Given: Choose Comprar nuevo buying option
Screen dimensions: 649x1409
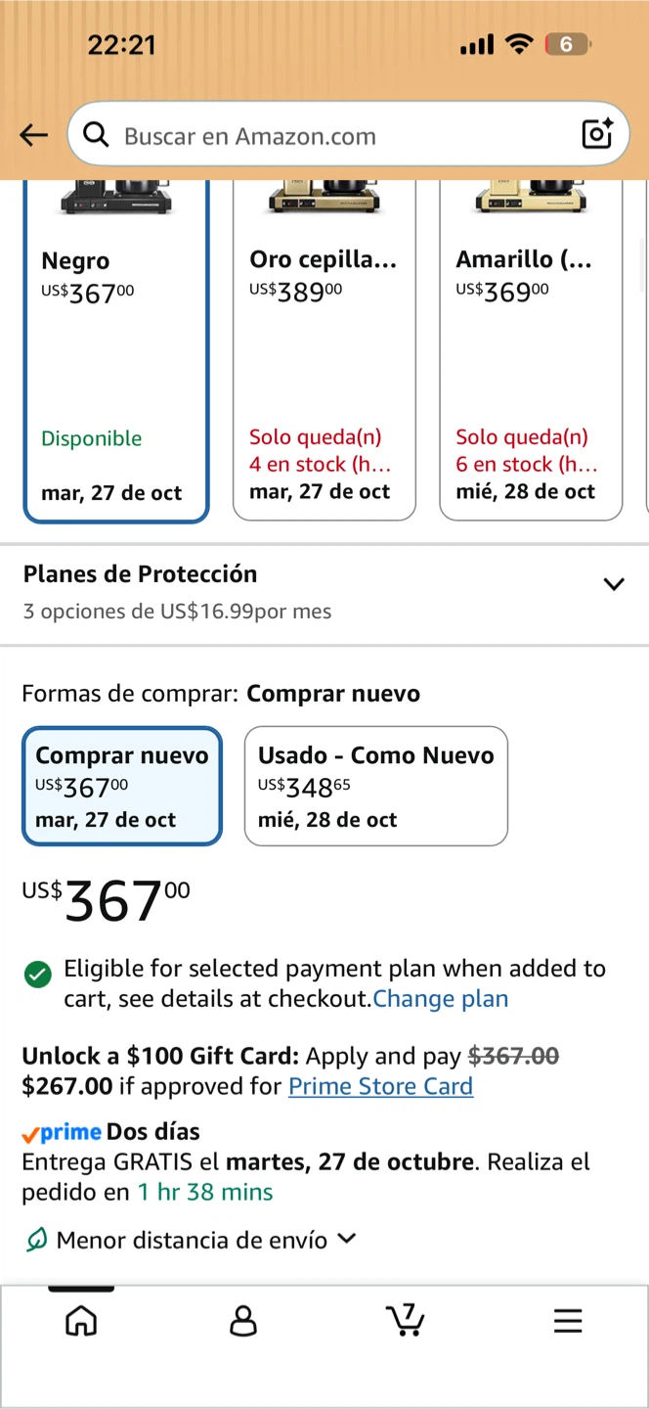Looking at the screenshot, I should pyautogui.click(x=122, y=786).
